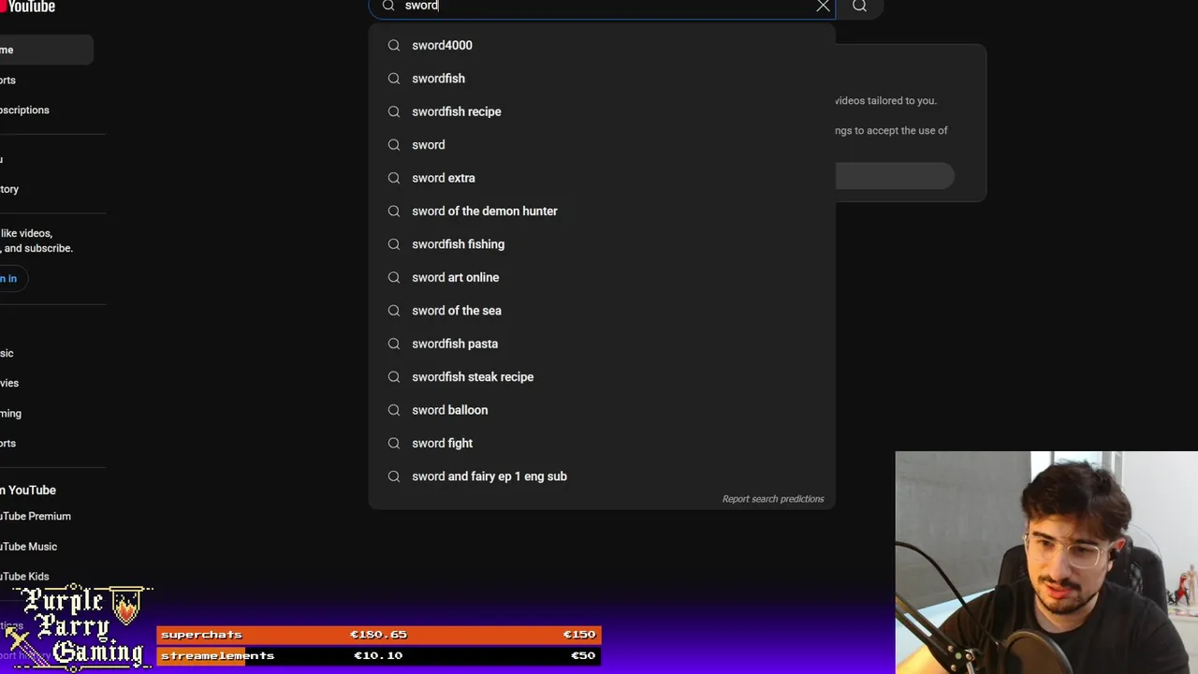Screen dimensions: 1198x674
Task: Click the streamer webcam feed
Action: (1046, 563)
